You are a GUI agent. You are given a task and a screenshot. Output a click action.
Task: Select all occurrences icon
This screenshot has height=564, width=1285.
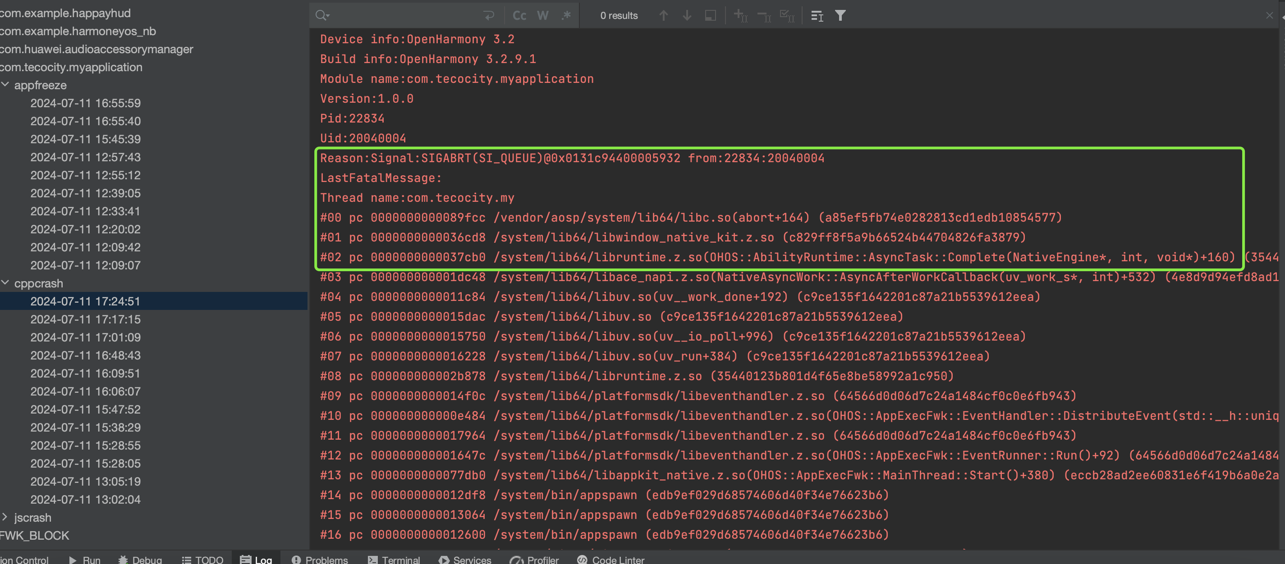[x=787, y=15]
